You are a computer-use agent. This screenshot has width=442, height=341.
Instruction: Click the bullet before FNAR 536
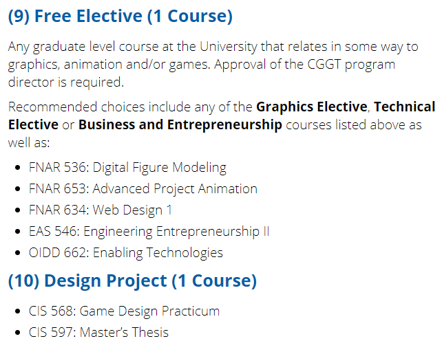point(18,168)
